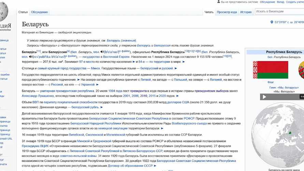The image size is (304, 171).
Task: Open «унитарная президентская республика» link
Action: tap(67, 91)
